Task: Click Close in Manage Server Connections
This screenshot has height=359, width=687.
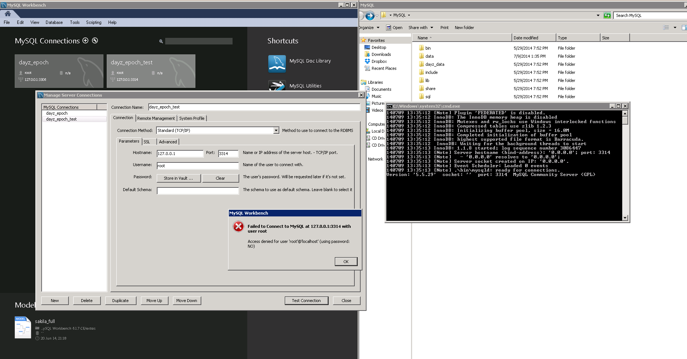Action: 346,301
